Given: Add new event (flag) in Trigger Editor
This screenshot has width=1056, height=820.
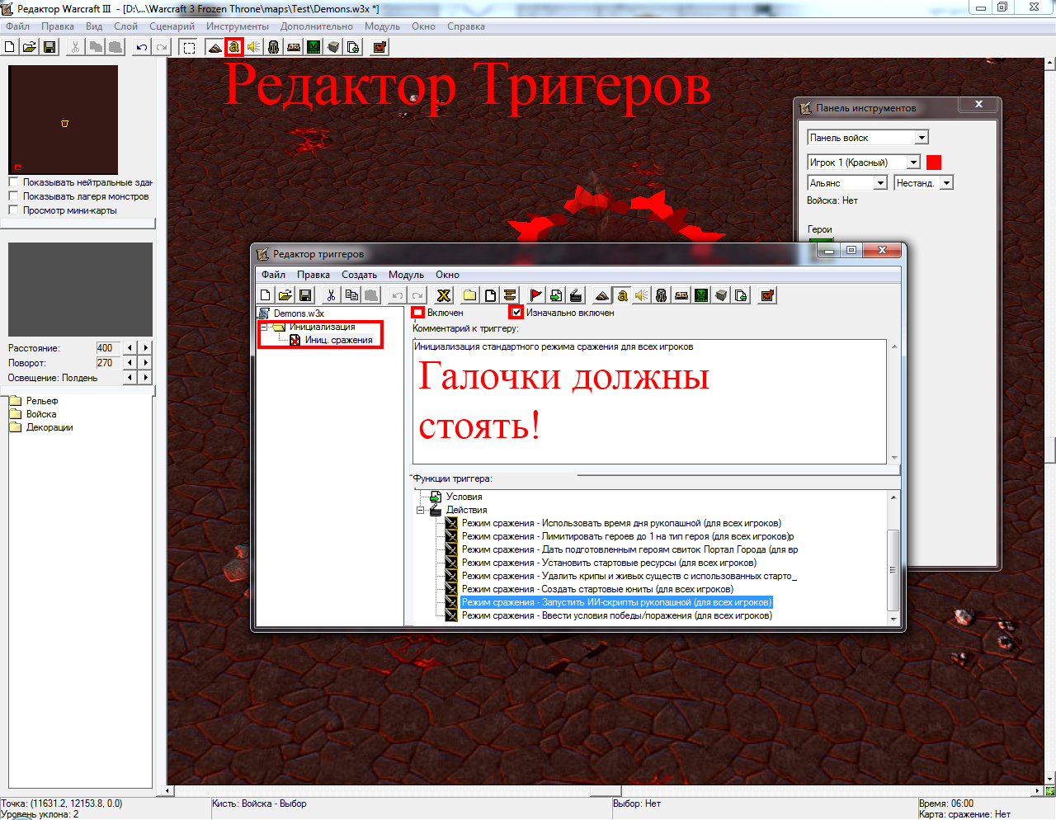Looking at the screenshot, I should click(536, 295).
